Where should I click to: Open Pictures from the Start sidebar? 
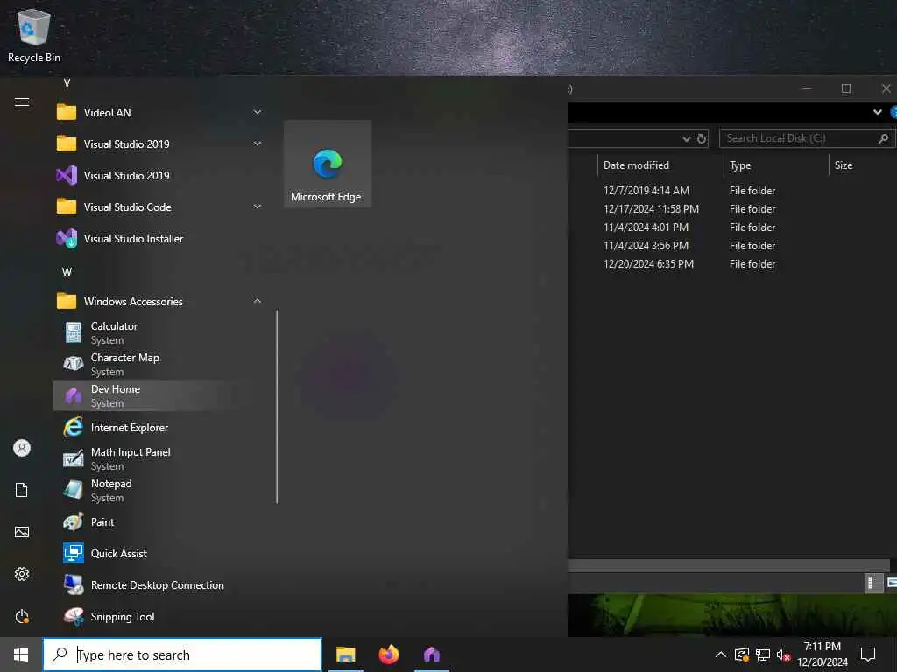tap(22, 532)
